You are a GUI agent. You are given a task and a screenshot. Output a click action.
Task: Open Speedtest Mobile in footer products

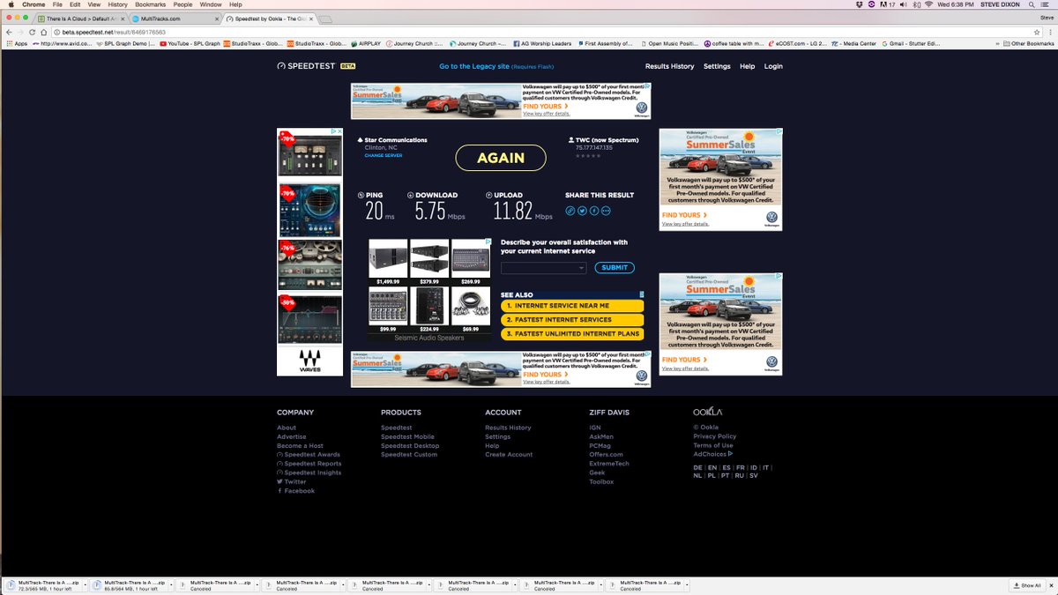tap(407, 436)
